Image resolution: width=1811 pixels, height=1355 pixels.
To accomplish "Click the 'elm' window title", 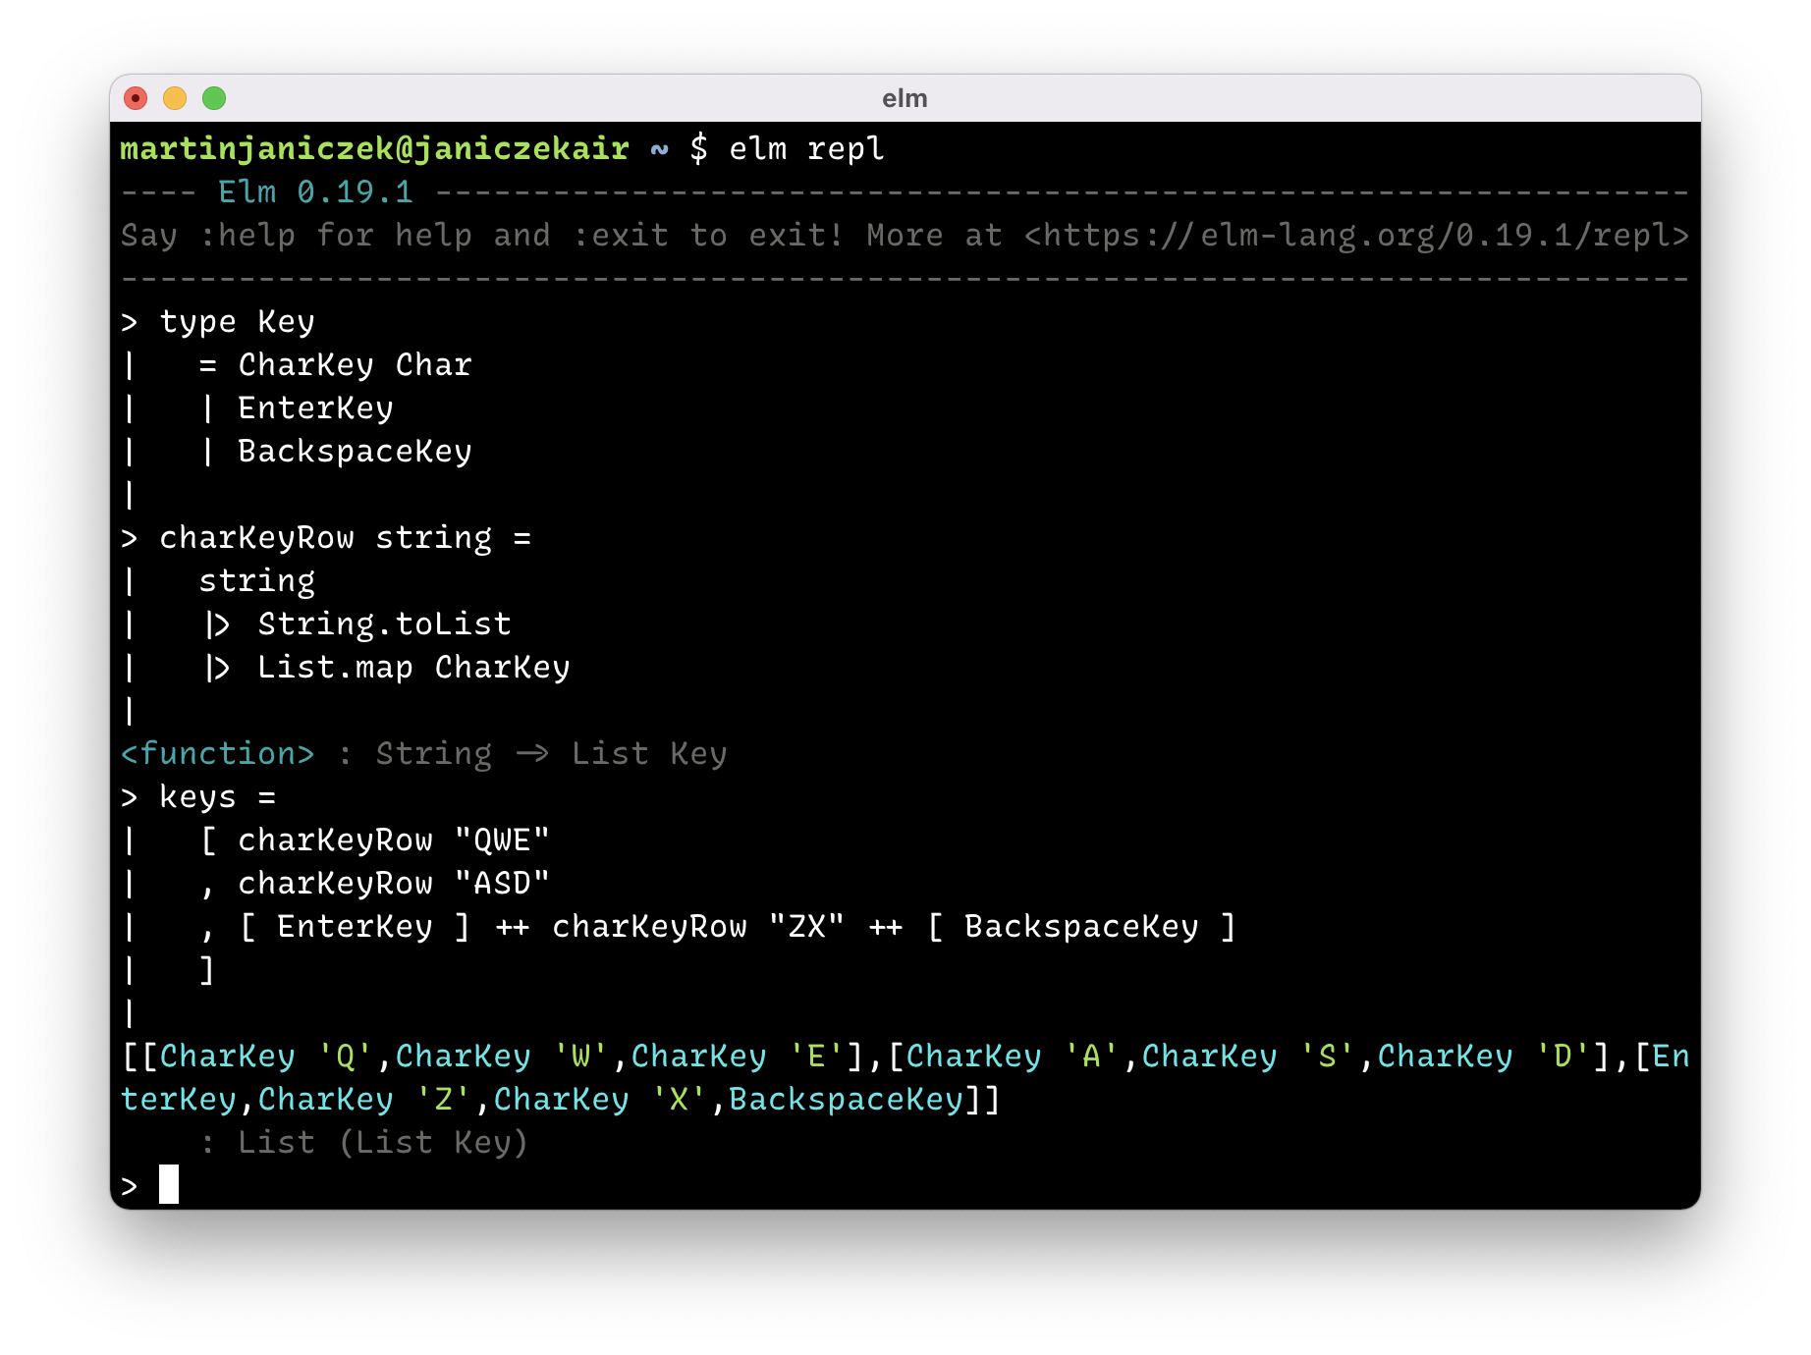I will click(905, 98).
